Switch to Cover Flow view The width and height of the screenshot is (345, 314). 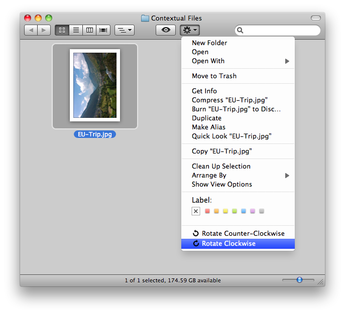pos(103,30)
